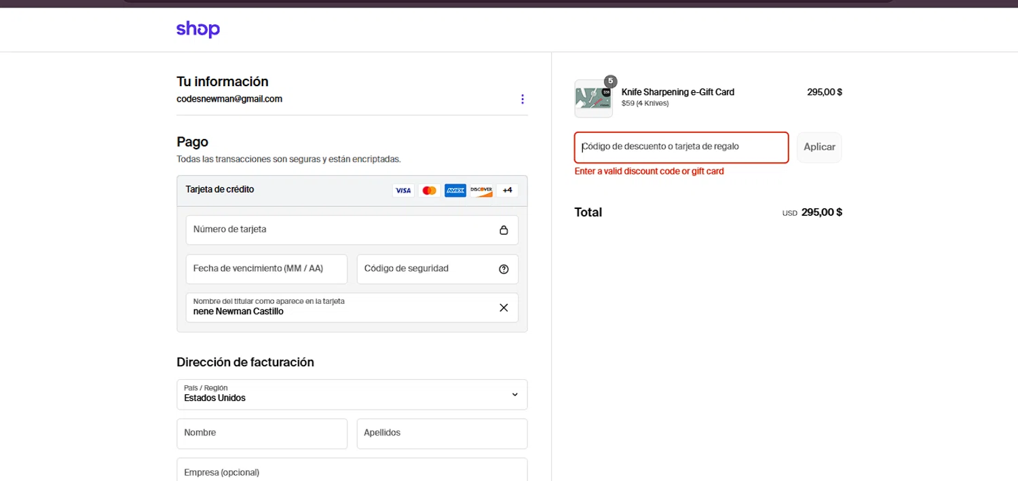Open the three-dot menu beside the email
This screenshot has height=481, width=1018.
(x=522, y=99)
